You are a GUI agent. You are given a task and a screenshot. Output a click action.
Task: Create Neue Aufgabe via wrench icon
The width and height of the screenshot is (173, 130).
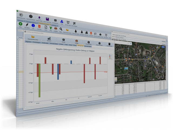(x=74, y=23)
